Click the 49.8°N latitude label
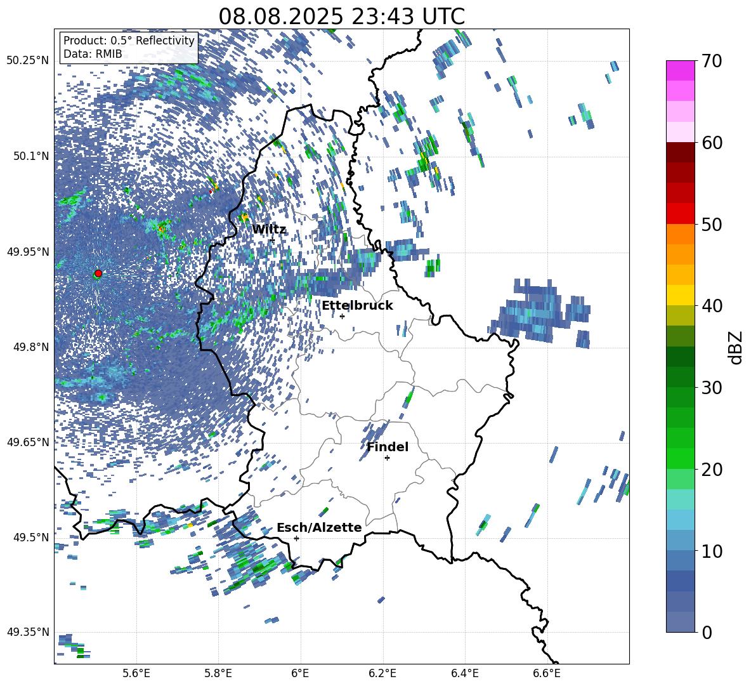Viewport: 751px width, 686px height. 30,347
